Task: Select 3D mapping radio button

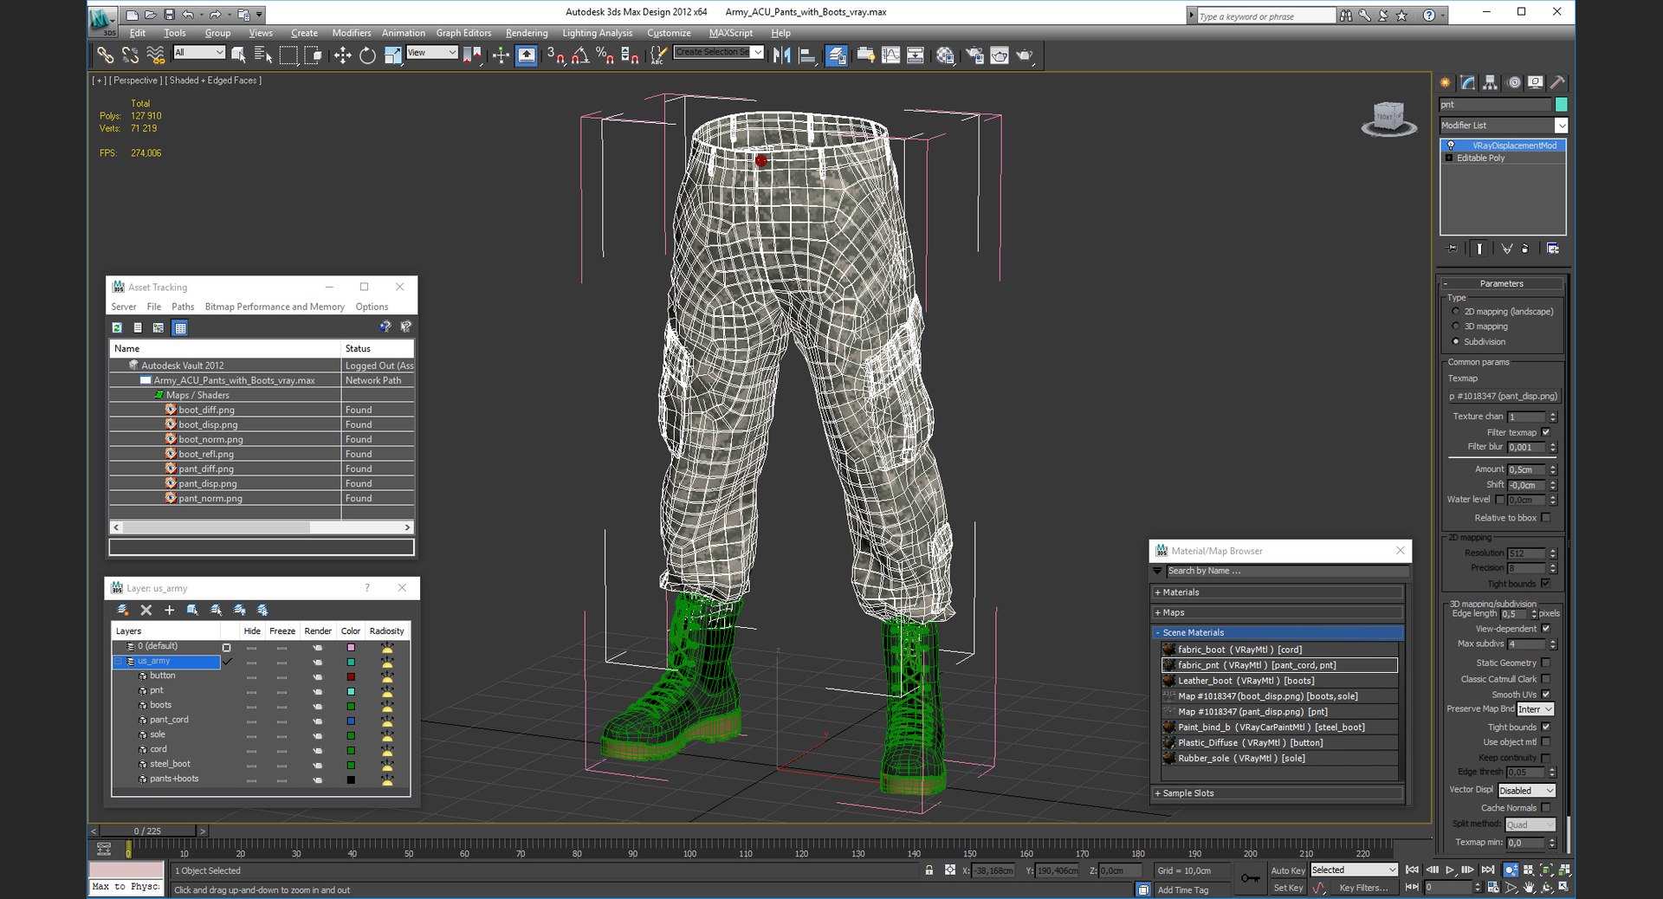Action: [1455, 327]
